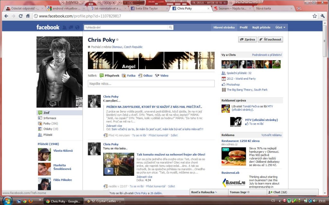Screen dimensions: 329x205
Task: Open Podrobnosti o přátelství link
Action: tap(267, 55)
